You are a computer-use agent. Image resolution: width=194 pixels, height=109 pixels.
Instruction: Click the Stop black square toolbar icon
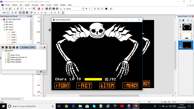(x=106, y=9)
